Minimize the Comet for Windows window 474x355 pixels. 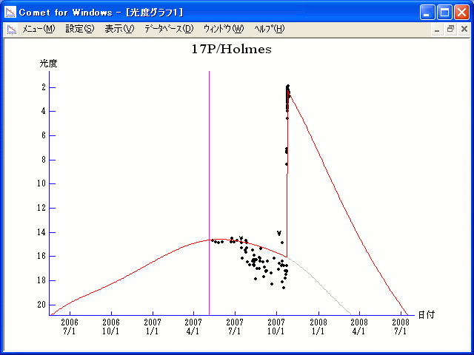[427, 13]
